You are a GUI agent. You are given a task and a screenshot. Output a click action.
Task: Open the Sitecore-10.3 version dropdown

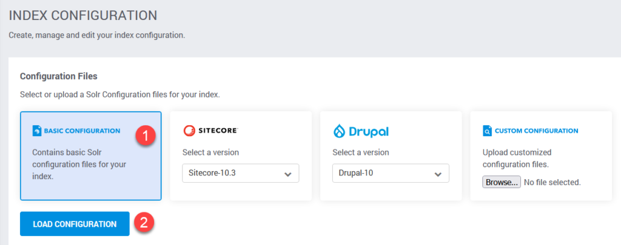pos(240,174)
